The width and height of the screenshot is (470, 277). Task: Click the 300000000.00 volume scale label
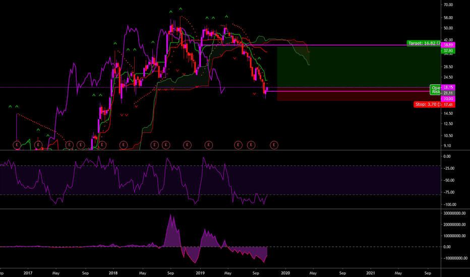tap(455, 213)
